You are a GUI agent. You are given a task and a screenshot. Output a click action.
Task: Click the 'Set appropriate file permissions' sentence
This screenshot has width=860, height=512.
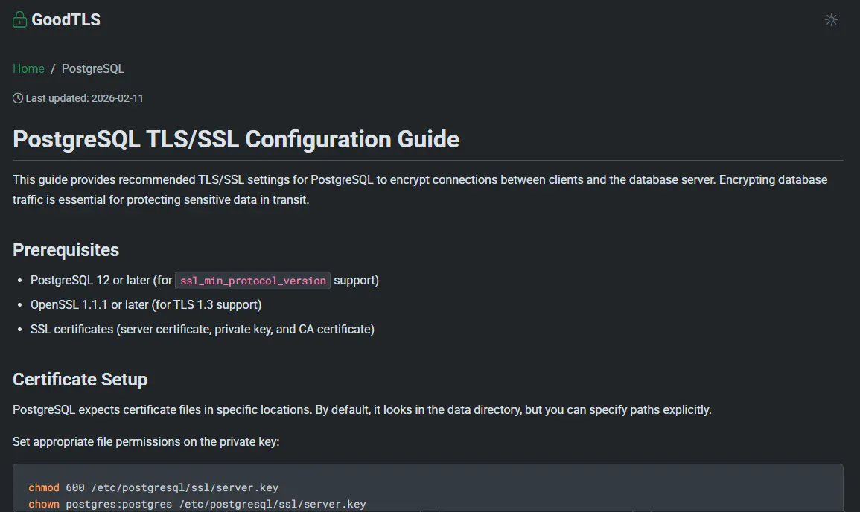146,442
